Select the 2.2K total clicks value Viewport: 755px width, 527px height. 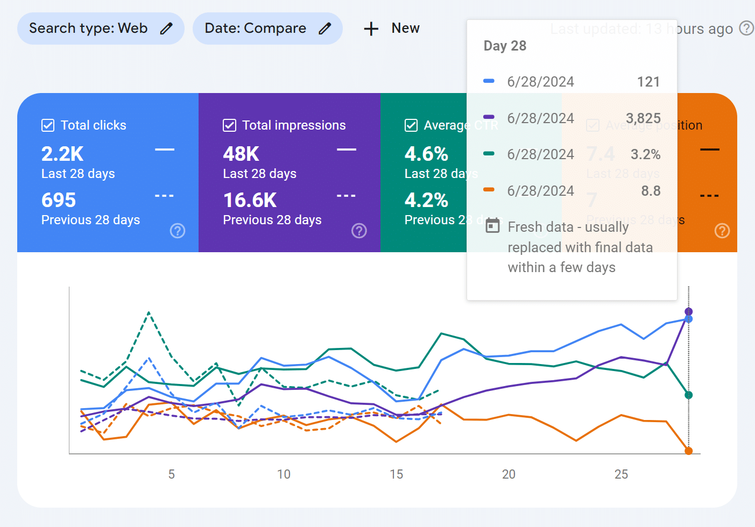tap(62, 154)
